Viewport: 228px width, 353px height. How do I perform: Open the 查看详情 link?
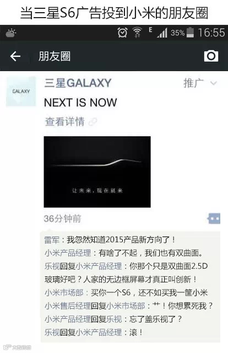pyautogui.click(x=64, y=122)
